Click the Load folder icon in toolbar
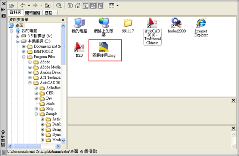239x156 pixels. point(12,6)
